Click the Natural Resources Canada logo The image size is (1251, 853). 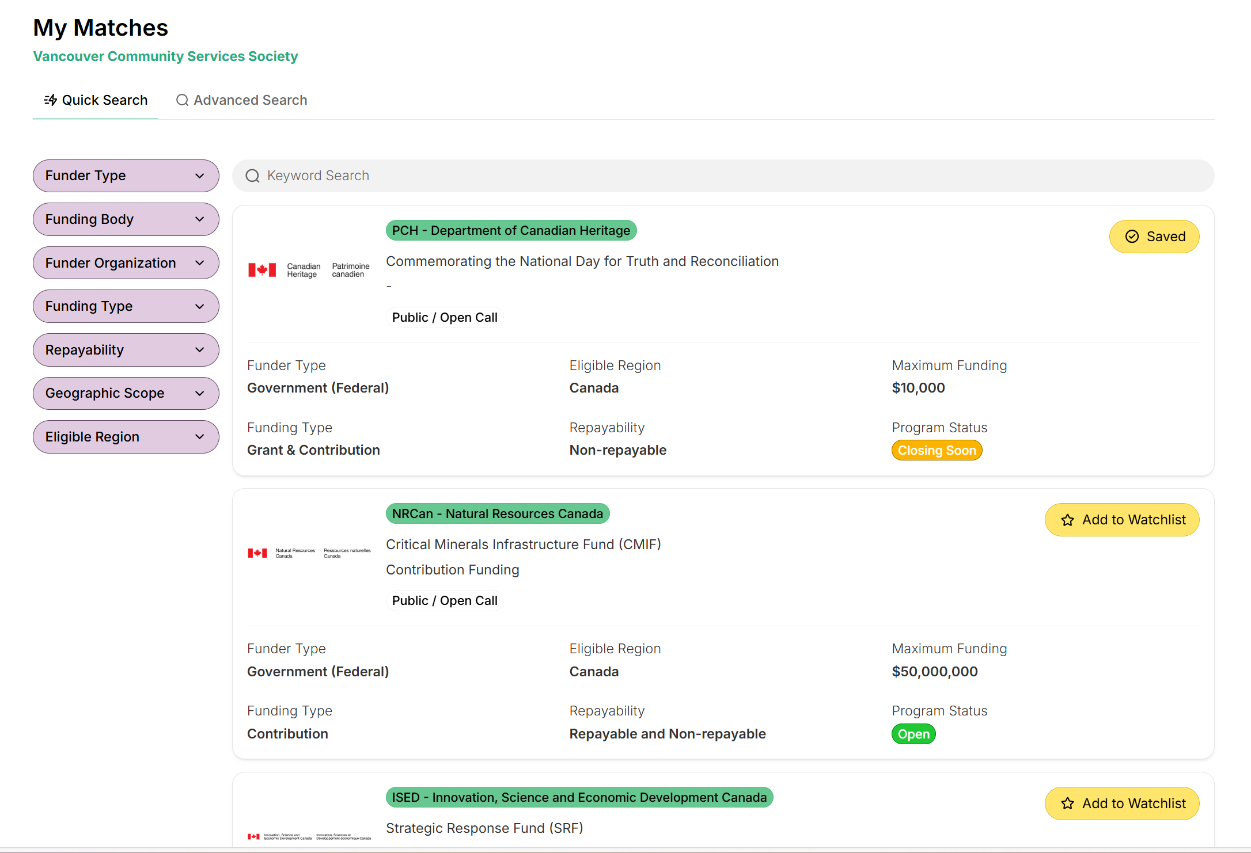(309, 553)
